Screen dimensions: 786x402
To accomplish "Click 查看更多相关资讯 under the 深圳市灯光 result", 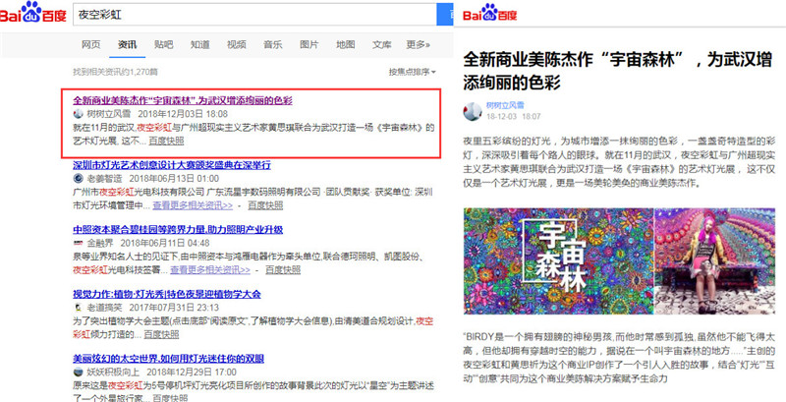I will 193,205.
